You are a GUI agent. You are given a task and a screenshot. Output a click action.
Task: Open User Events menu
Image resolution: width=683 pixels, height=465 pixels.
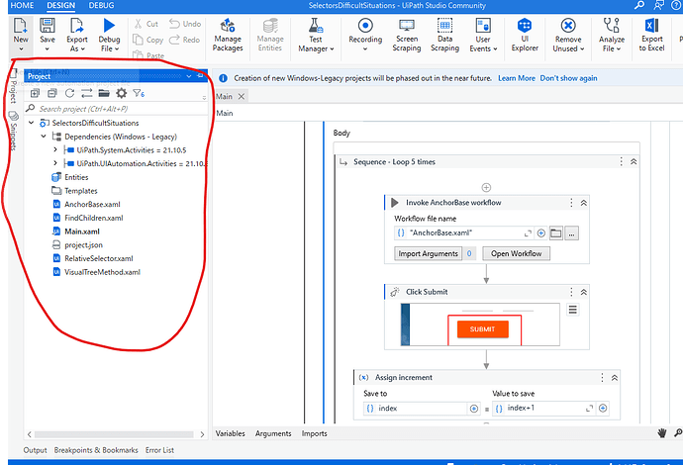[x=483, y=35]
